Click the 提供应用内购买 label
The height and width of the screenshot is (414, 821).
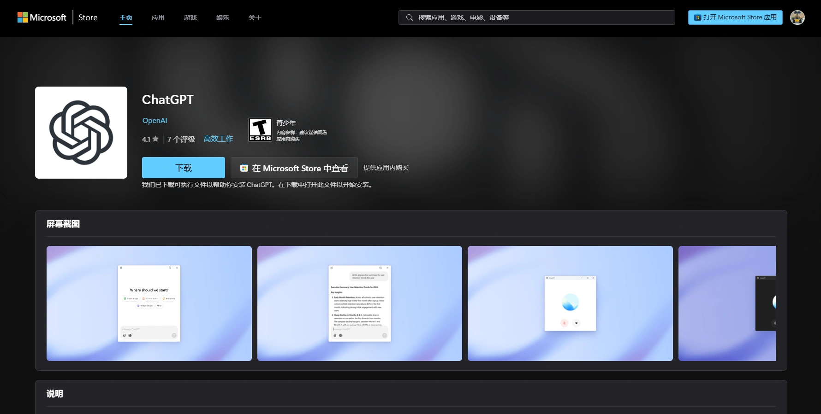(x=386, y=168)
